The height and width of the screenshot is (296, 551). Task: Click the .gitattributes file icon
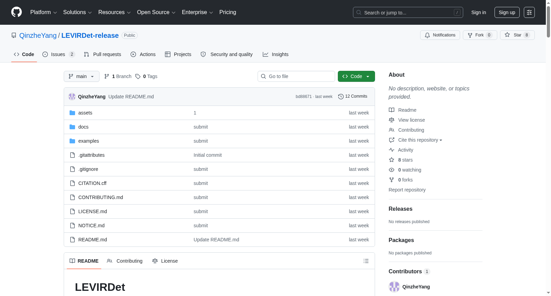click(72, 155)
